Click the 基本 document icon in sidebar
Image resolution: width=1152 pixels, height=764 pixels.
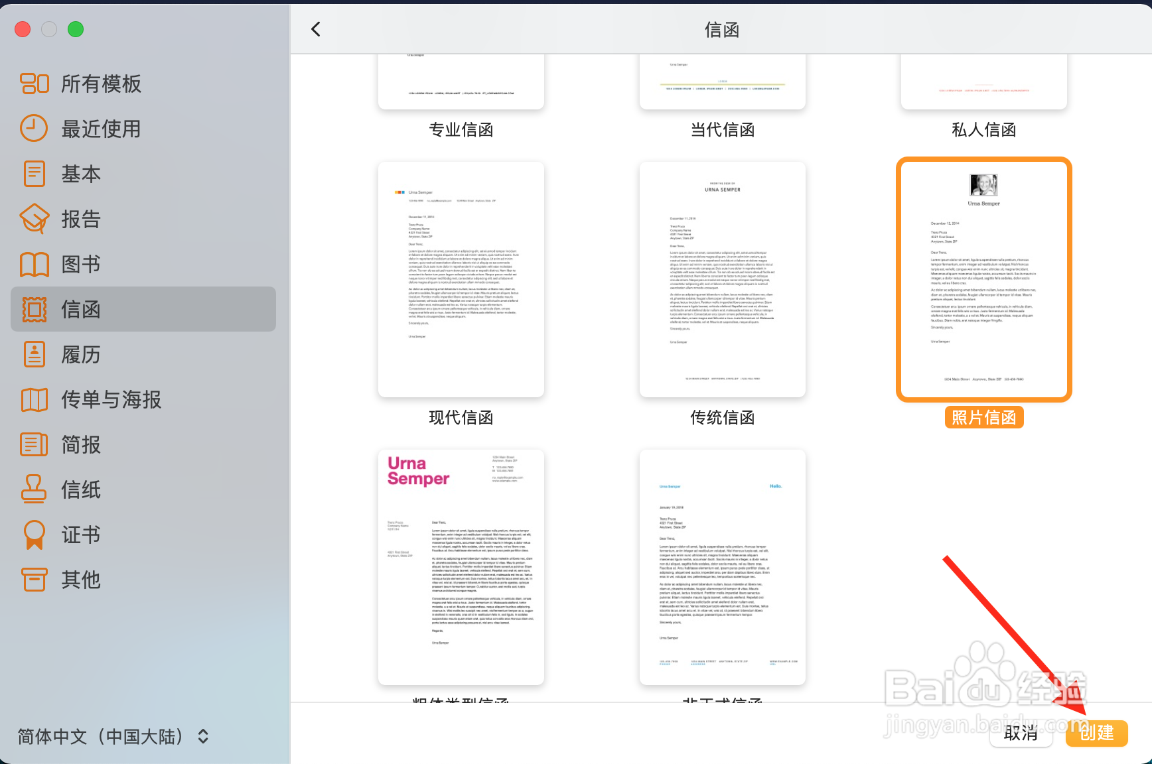[x=34, y=174]
